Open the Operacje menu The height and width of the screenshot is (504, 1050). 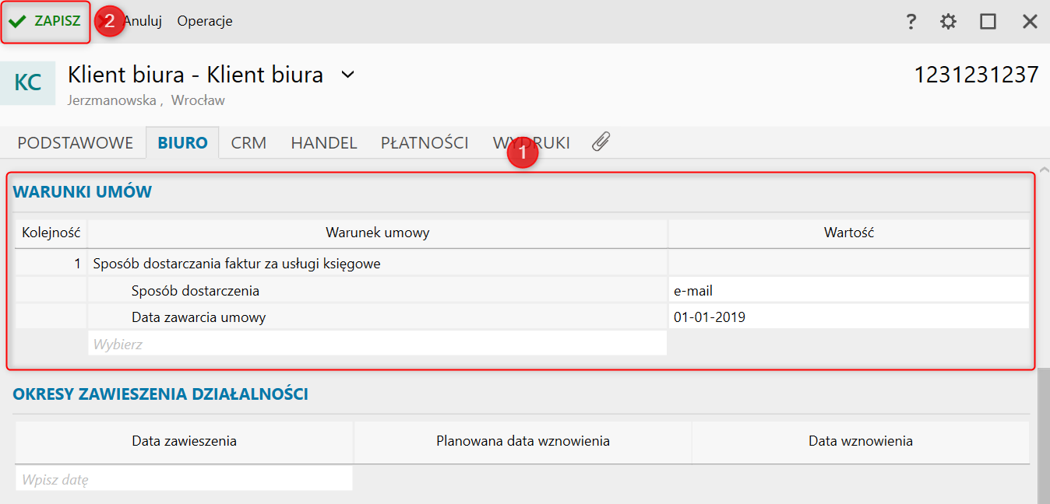pyautogui.click(x=205, y=22)
